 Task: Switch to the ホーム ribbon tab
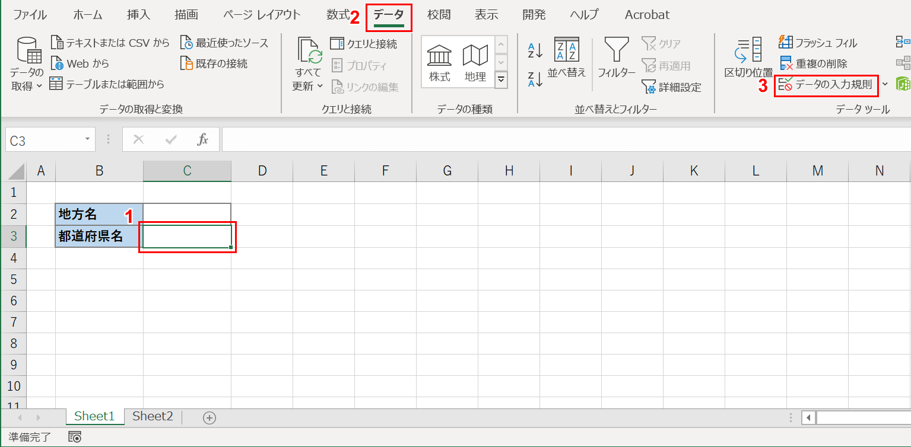(88, 15)
